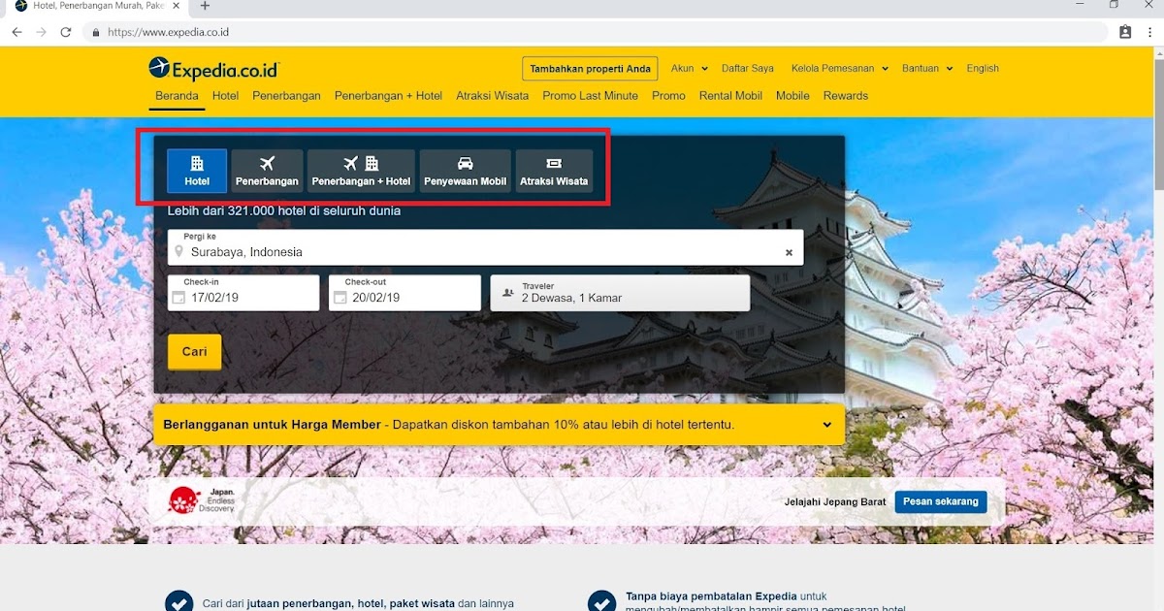The width and height of the screenshot is (1164, 611).
Task: Open Atraksi Wisata in navigation bar
Action: (492, 96)
